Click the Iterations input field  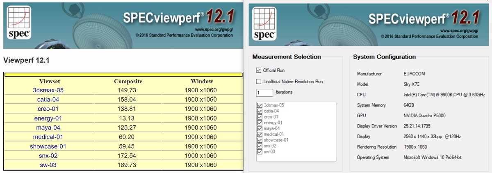click(x=264, y=92)
